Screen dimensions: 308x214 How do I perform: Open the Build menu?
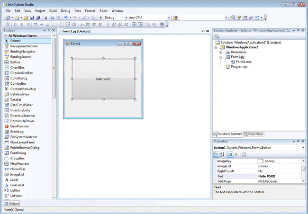coord(53,11)
